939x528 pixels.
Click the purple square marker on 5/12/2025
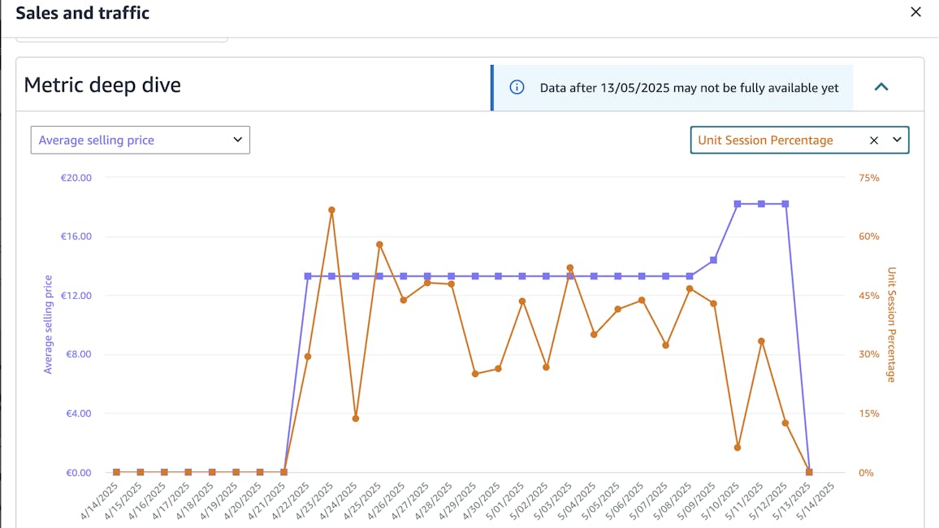pos(785,204)
